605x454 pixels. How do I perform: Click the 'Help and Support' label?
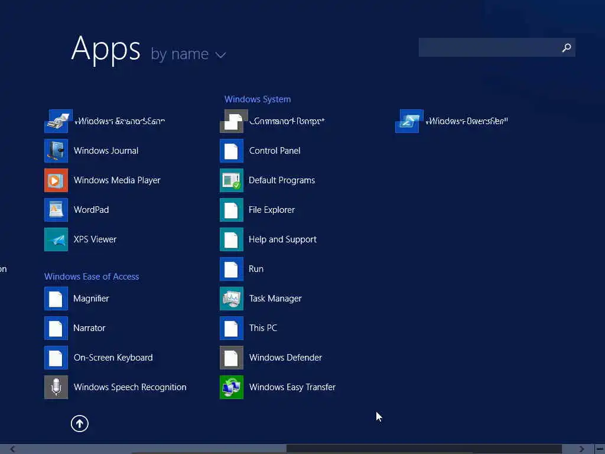coord(282,239)
